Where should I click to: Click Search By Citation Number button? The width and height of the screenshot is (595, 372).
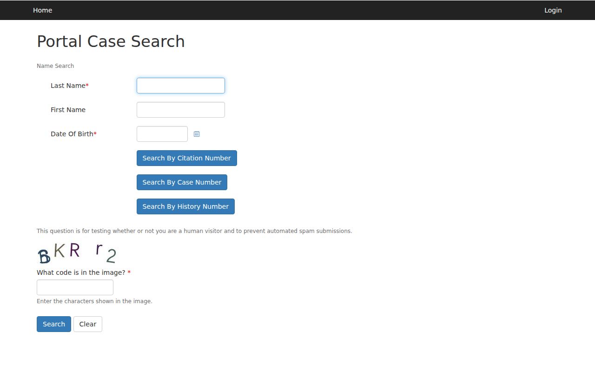coord(187,158)
